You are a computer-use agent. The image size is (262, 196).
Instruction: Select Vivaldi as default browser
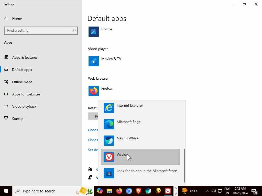[x=140, y=157]
